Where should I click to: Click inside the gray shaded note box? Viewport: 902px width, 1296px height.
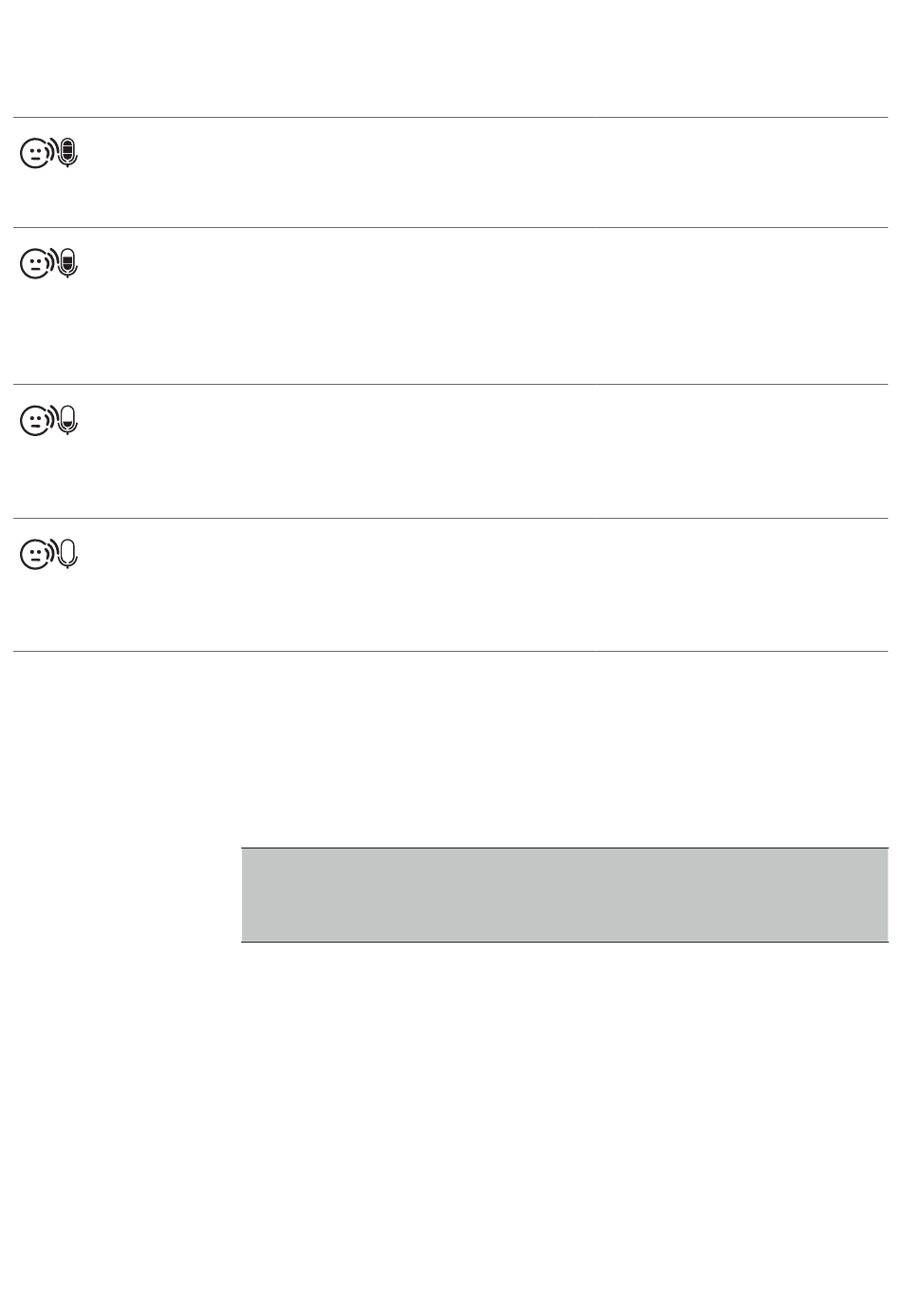[564, 895]
